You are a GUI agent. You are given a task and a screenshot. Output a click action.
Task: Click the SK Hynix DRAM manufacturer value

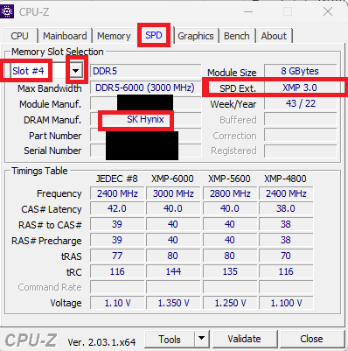coord(145,119)
